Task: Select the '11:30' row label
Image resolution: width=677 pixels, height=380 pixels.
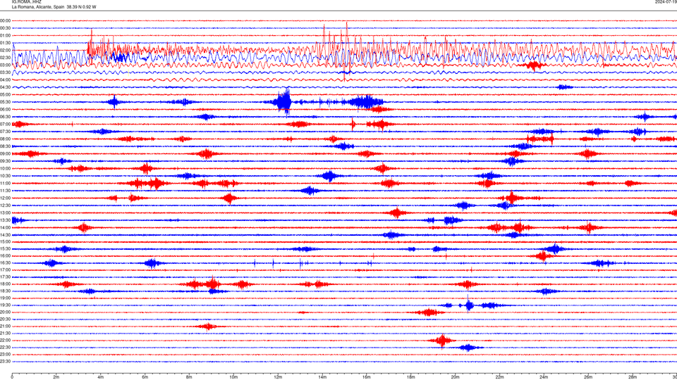Action: [5, 191]
